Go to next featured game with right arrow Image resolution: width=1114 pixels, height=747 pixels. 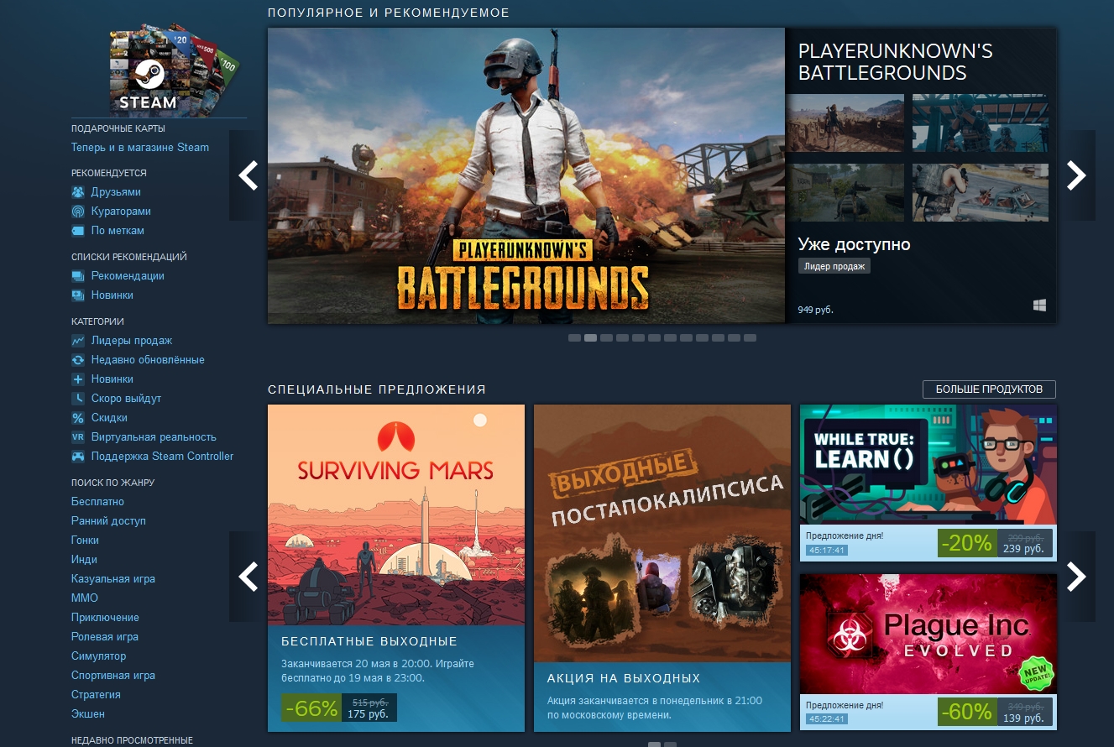(1075, 175)
